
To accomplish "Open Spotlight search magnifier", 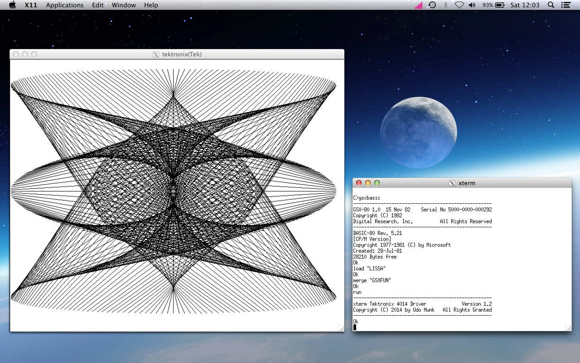I will click(x=551, y=5).
